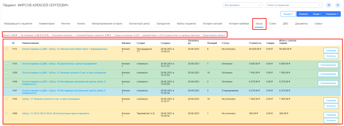The image size is (344, 126).
Task: Click the Терапевтов1 А.Б. creator cell
Action: pyautogui.click(x=146, y=114)
